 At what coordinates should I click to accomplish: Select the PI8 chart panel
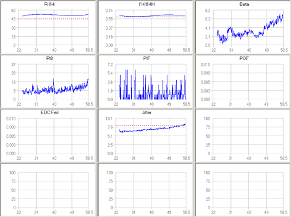coord(48,81)
